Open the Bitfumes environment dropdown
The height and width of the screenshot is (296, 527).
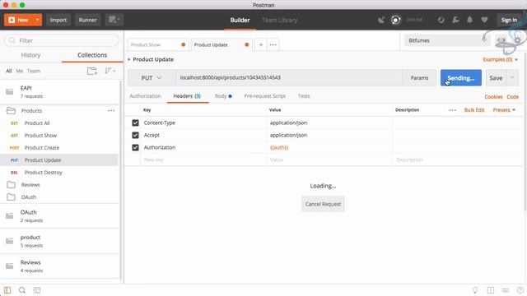446,40
